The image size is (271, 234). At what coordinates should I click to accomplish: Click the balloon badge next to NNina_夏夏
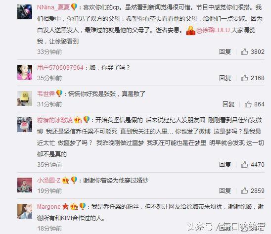(x=74, y=7)
